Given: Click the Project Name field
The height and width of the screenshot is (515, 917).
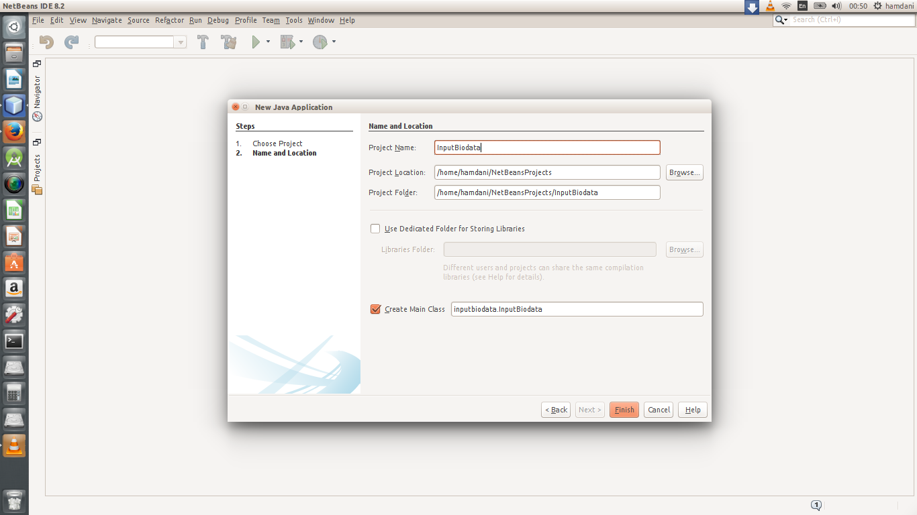Looking at the screenshot, I should 547,148.
